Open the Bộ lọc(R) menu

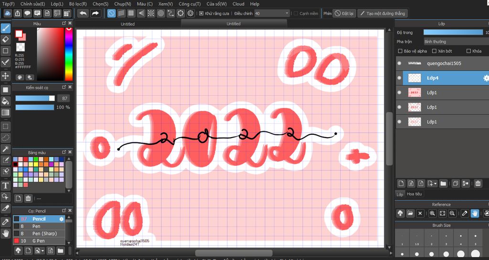coord(78,4)
